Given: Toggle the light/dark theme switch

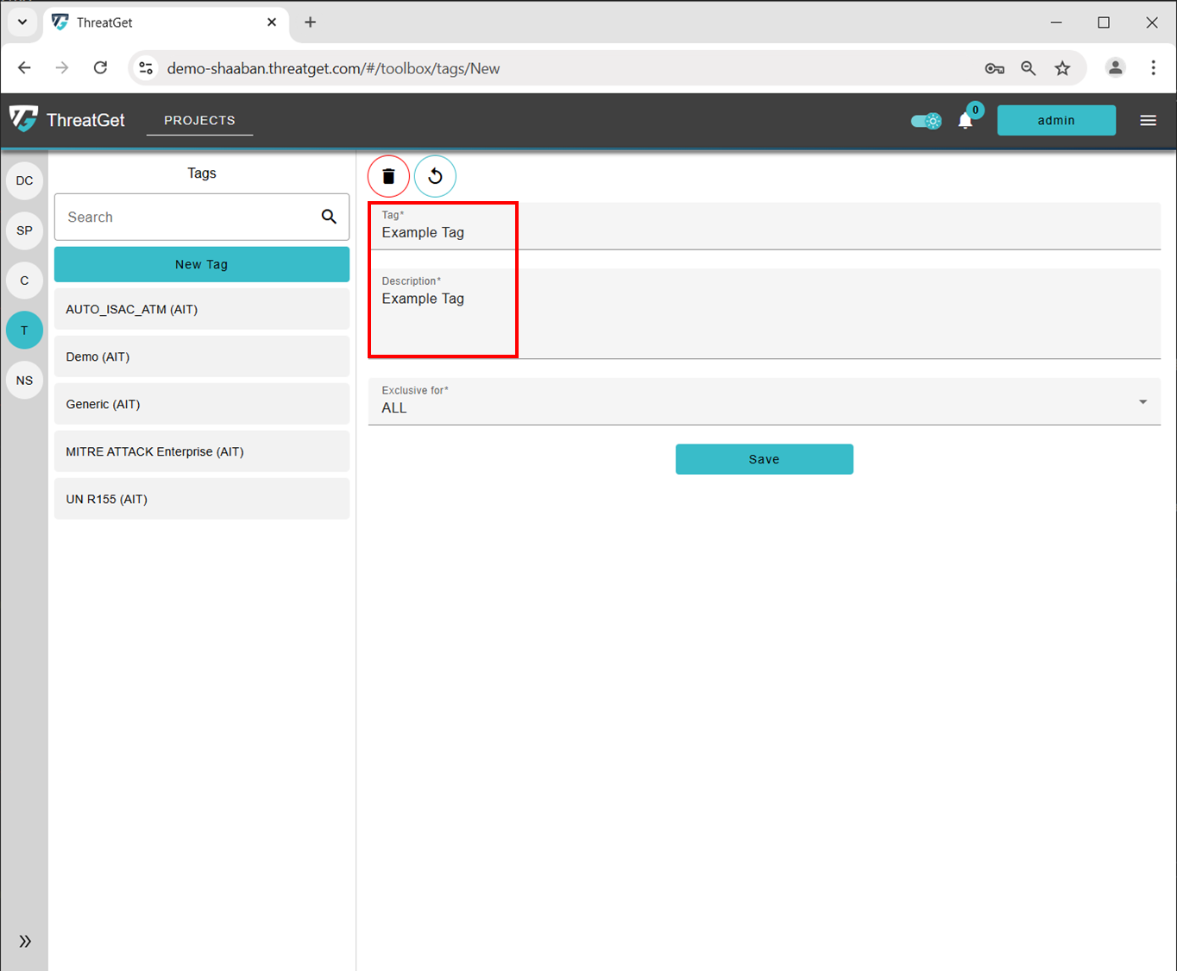Looking at the screenshot, I should 926,121.
